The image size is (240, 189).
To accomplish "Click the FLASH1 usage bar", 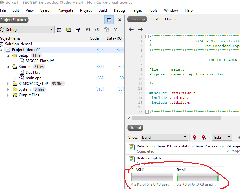I will click(x=152, y=177).
